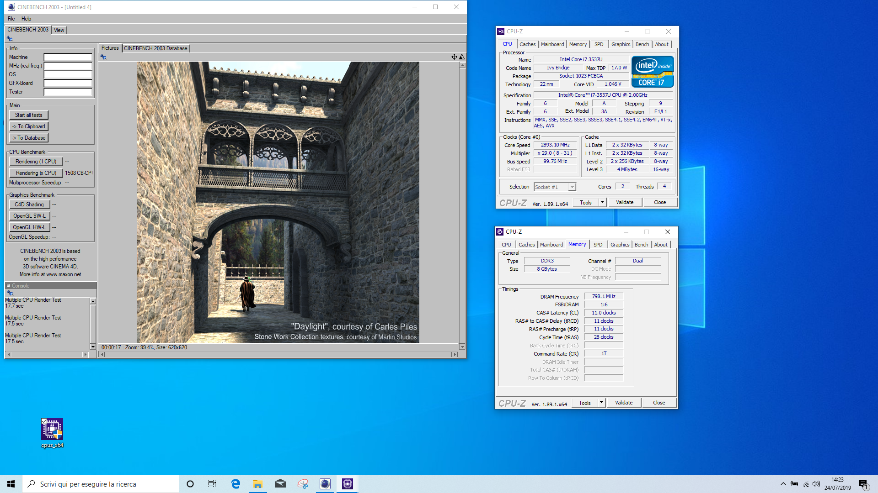Show hidden system tray icons

(783, 484)
